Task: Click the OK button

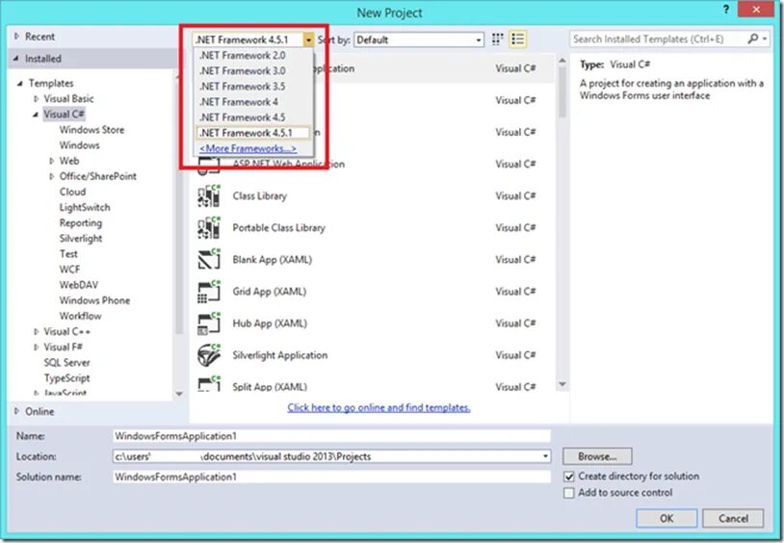Action: 666,518
